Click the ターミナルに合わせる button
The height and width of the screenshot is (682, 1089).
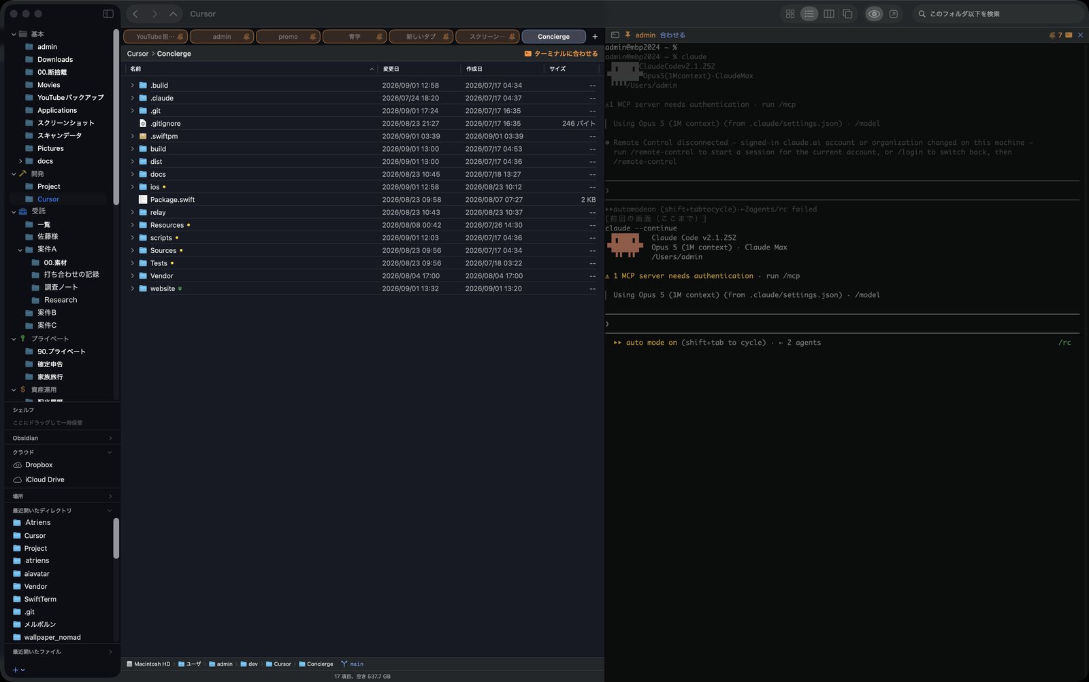tap(561, 54)
